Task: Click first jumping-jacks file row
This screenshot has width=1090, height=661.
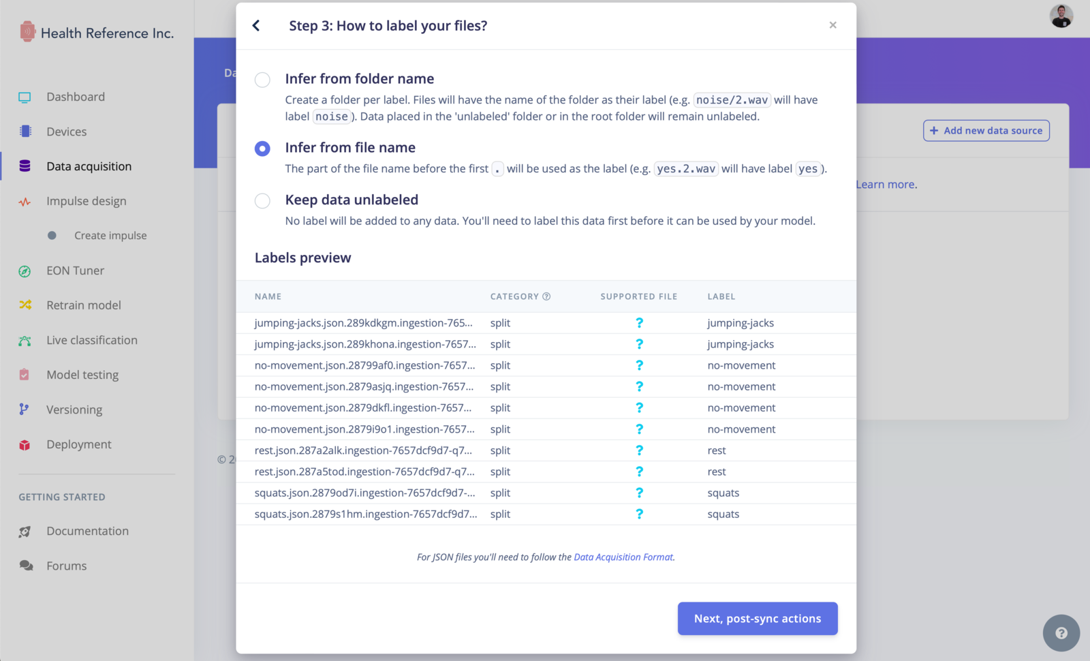Action: tap(546, 323)
